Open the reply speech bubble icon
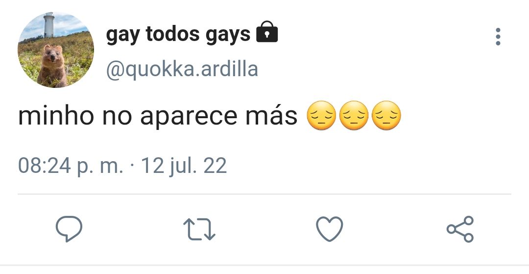The width and height of the screenshot is (529, 274). (x=69, y=229)
